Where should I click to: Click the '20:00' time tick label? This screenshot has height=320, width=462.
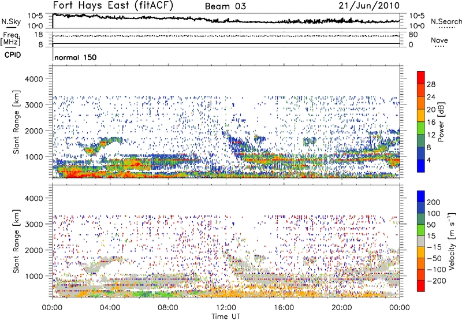click(x=342, y=308)
